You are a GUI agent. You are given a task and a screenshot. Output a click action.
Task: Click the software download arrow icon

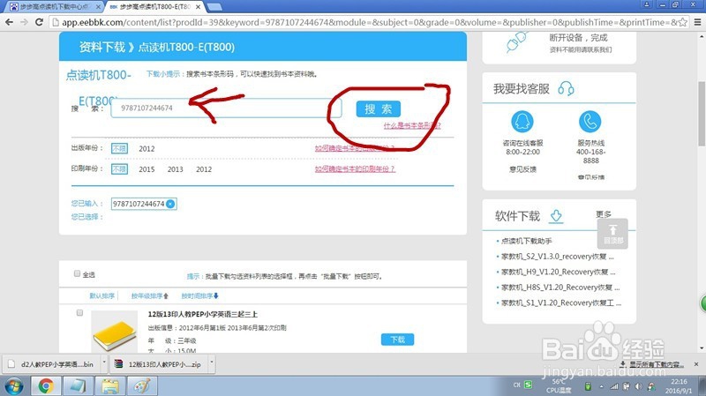[556, 216]
